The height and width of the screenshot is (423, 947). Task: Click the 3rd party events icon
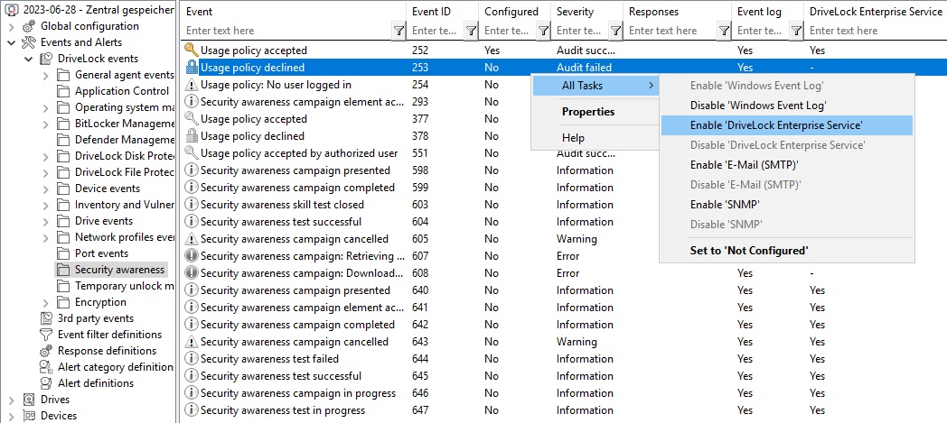[x=46, y=318]
